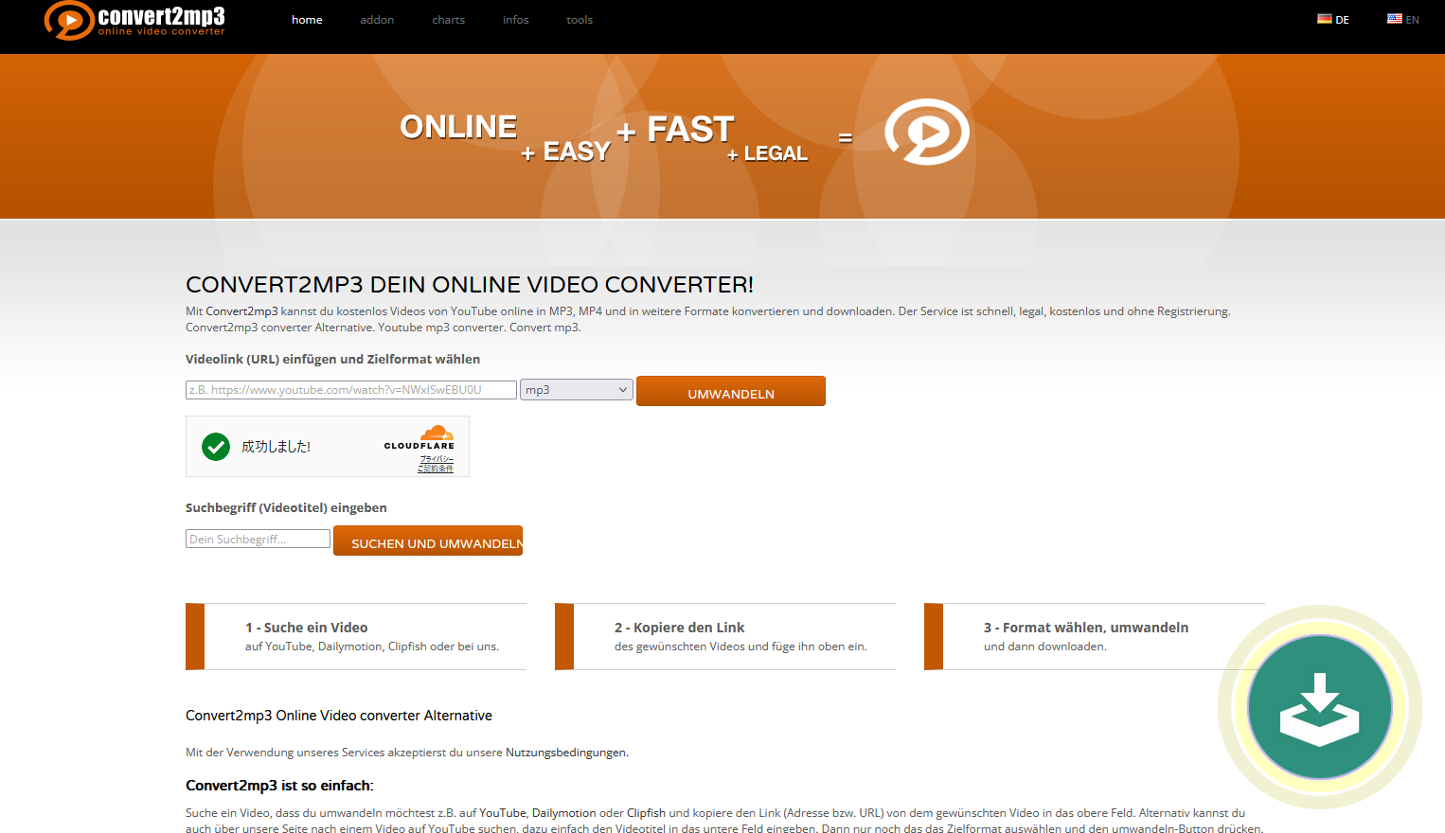Focus the video URL input field
This screenshot has height=833, width=1445.
point(351,390)
